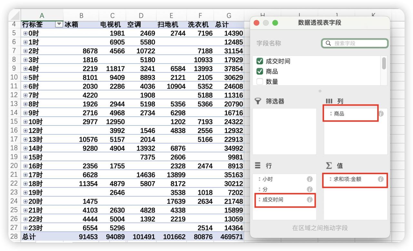Select row 15 header
The image size is (413, 251).
pos(15,122)
